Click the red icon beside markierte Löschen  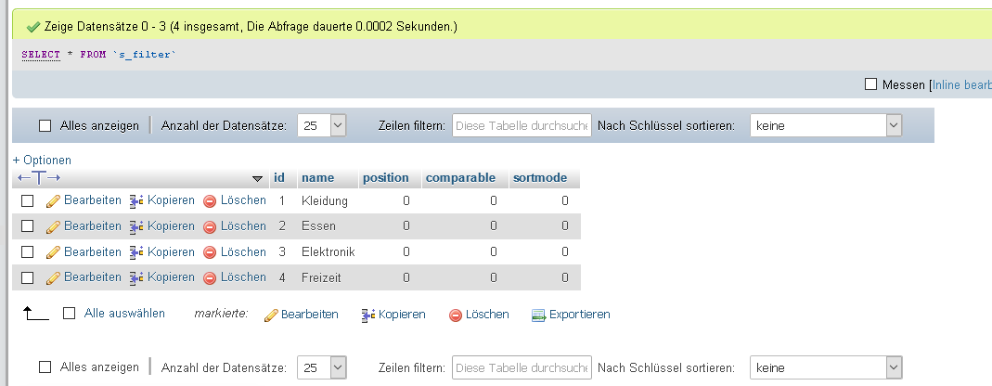[455, 315]
